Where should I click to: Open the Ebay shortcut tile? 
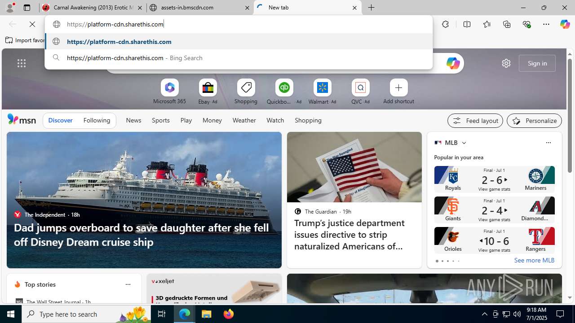(x=208, y=92)
